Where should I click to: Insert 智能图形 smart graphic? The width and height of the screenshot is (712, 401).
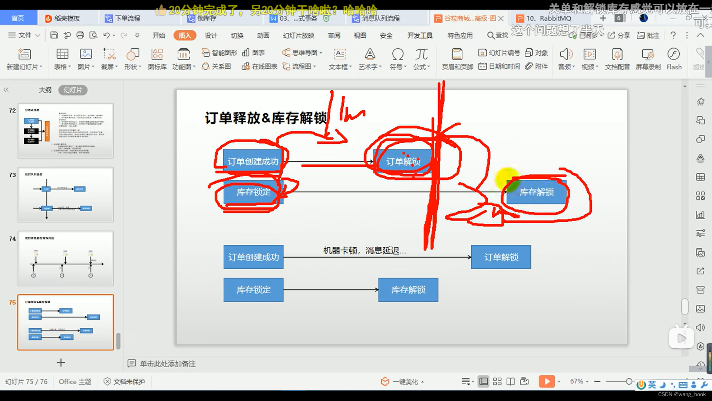coord(220,53)
